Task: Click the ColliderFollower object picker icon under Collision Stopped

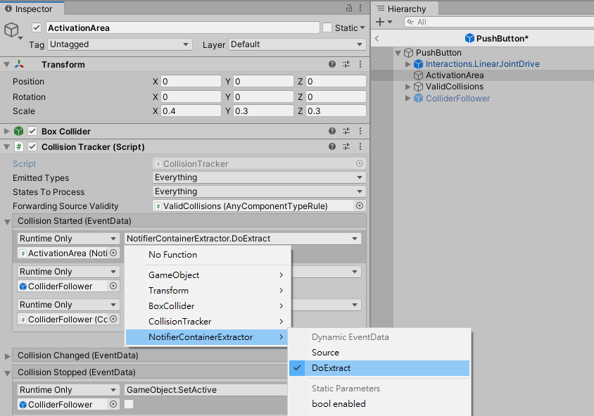Action: pos(115,403)
